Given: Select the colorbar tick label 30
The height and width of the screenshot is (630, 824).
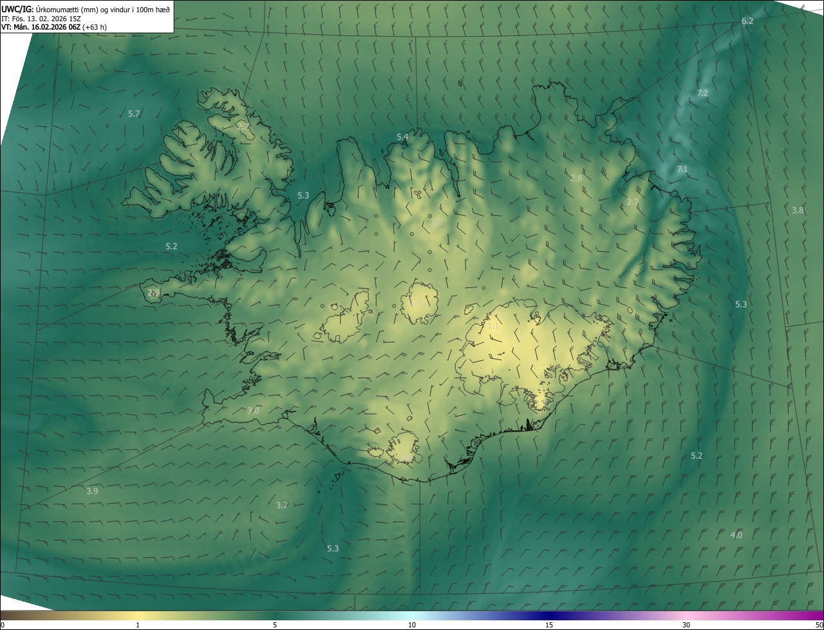Looking at the screenshot, I should pyautogui.click(x=686, y=625).
